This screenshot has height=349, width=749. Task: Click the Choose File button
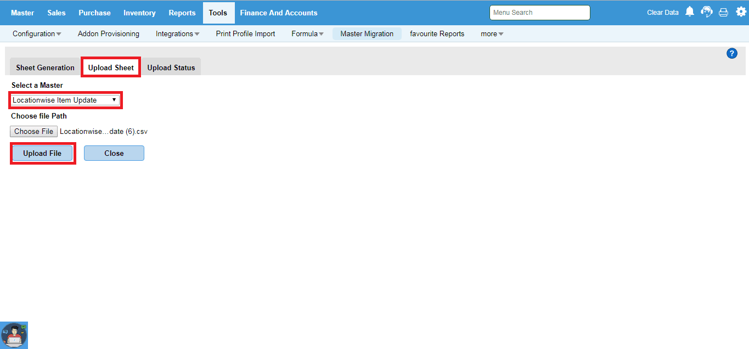tap(33, 131)
